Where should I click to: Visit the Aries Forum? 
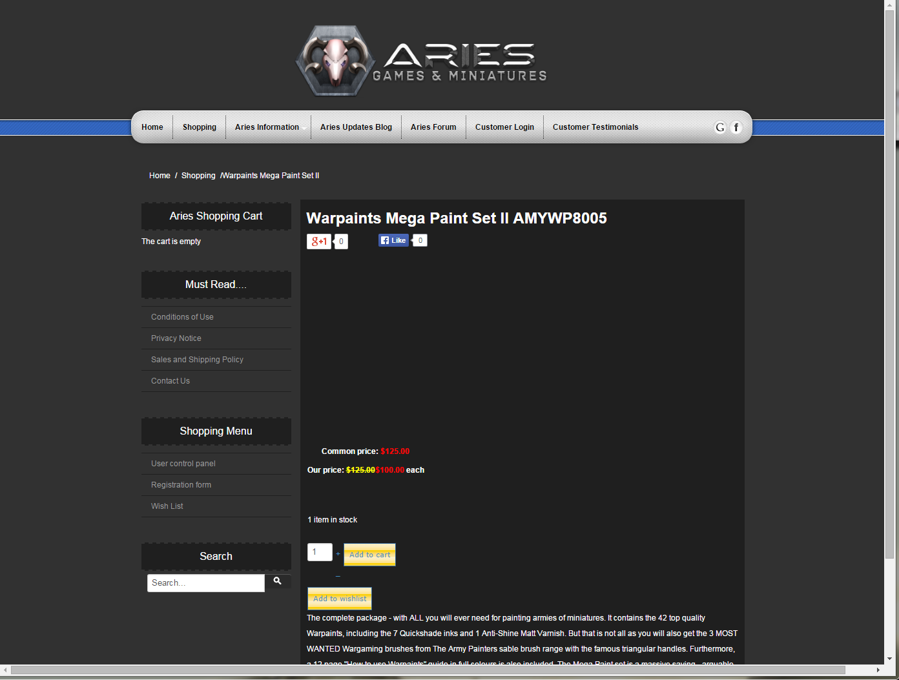(x=433, y=127)
